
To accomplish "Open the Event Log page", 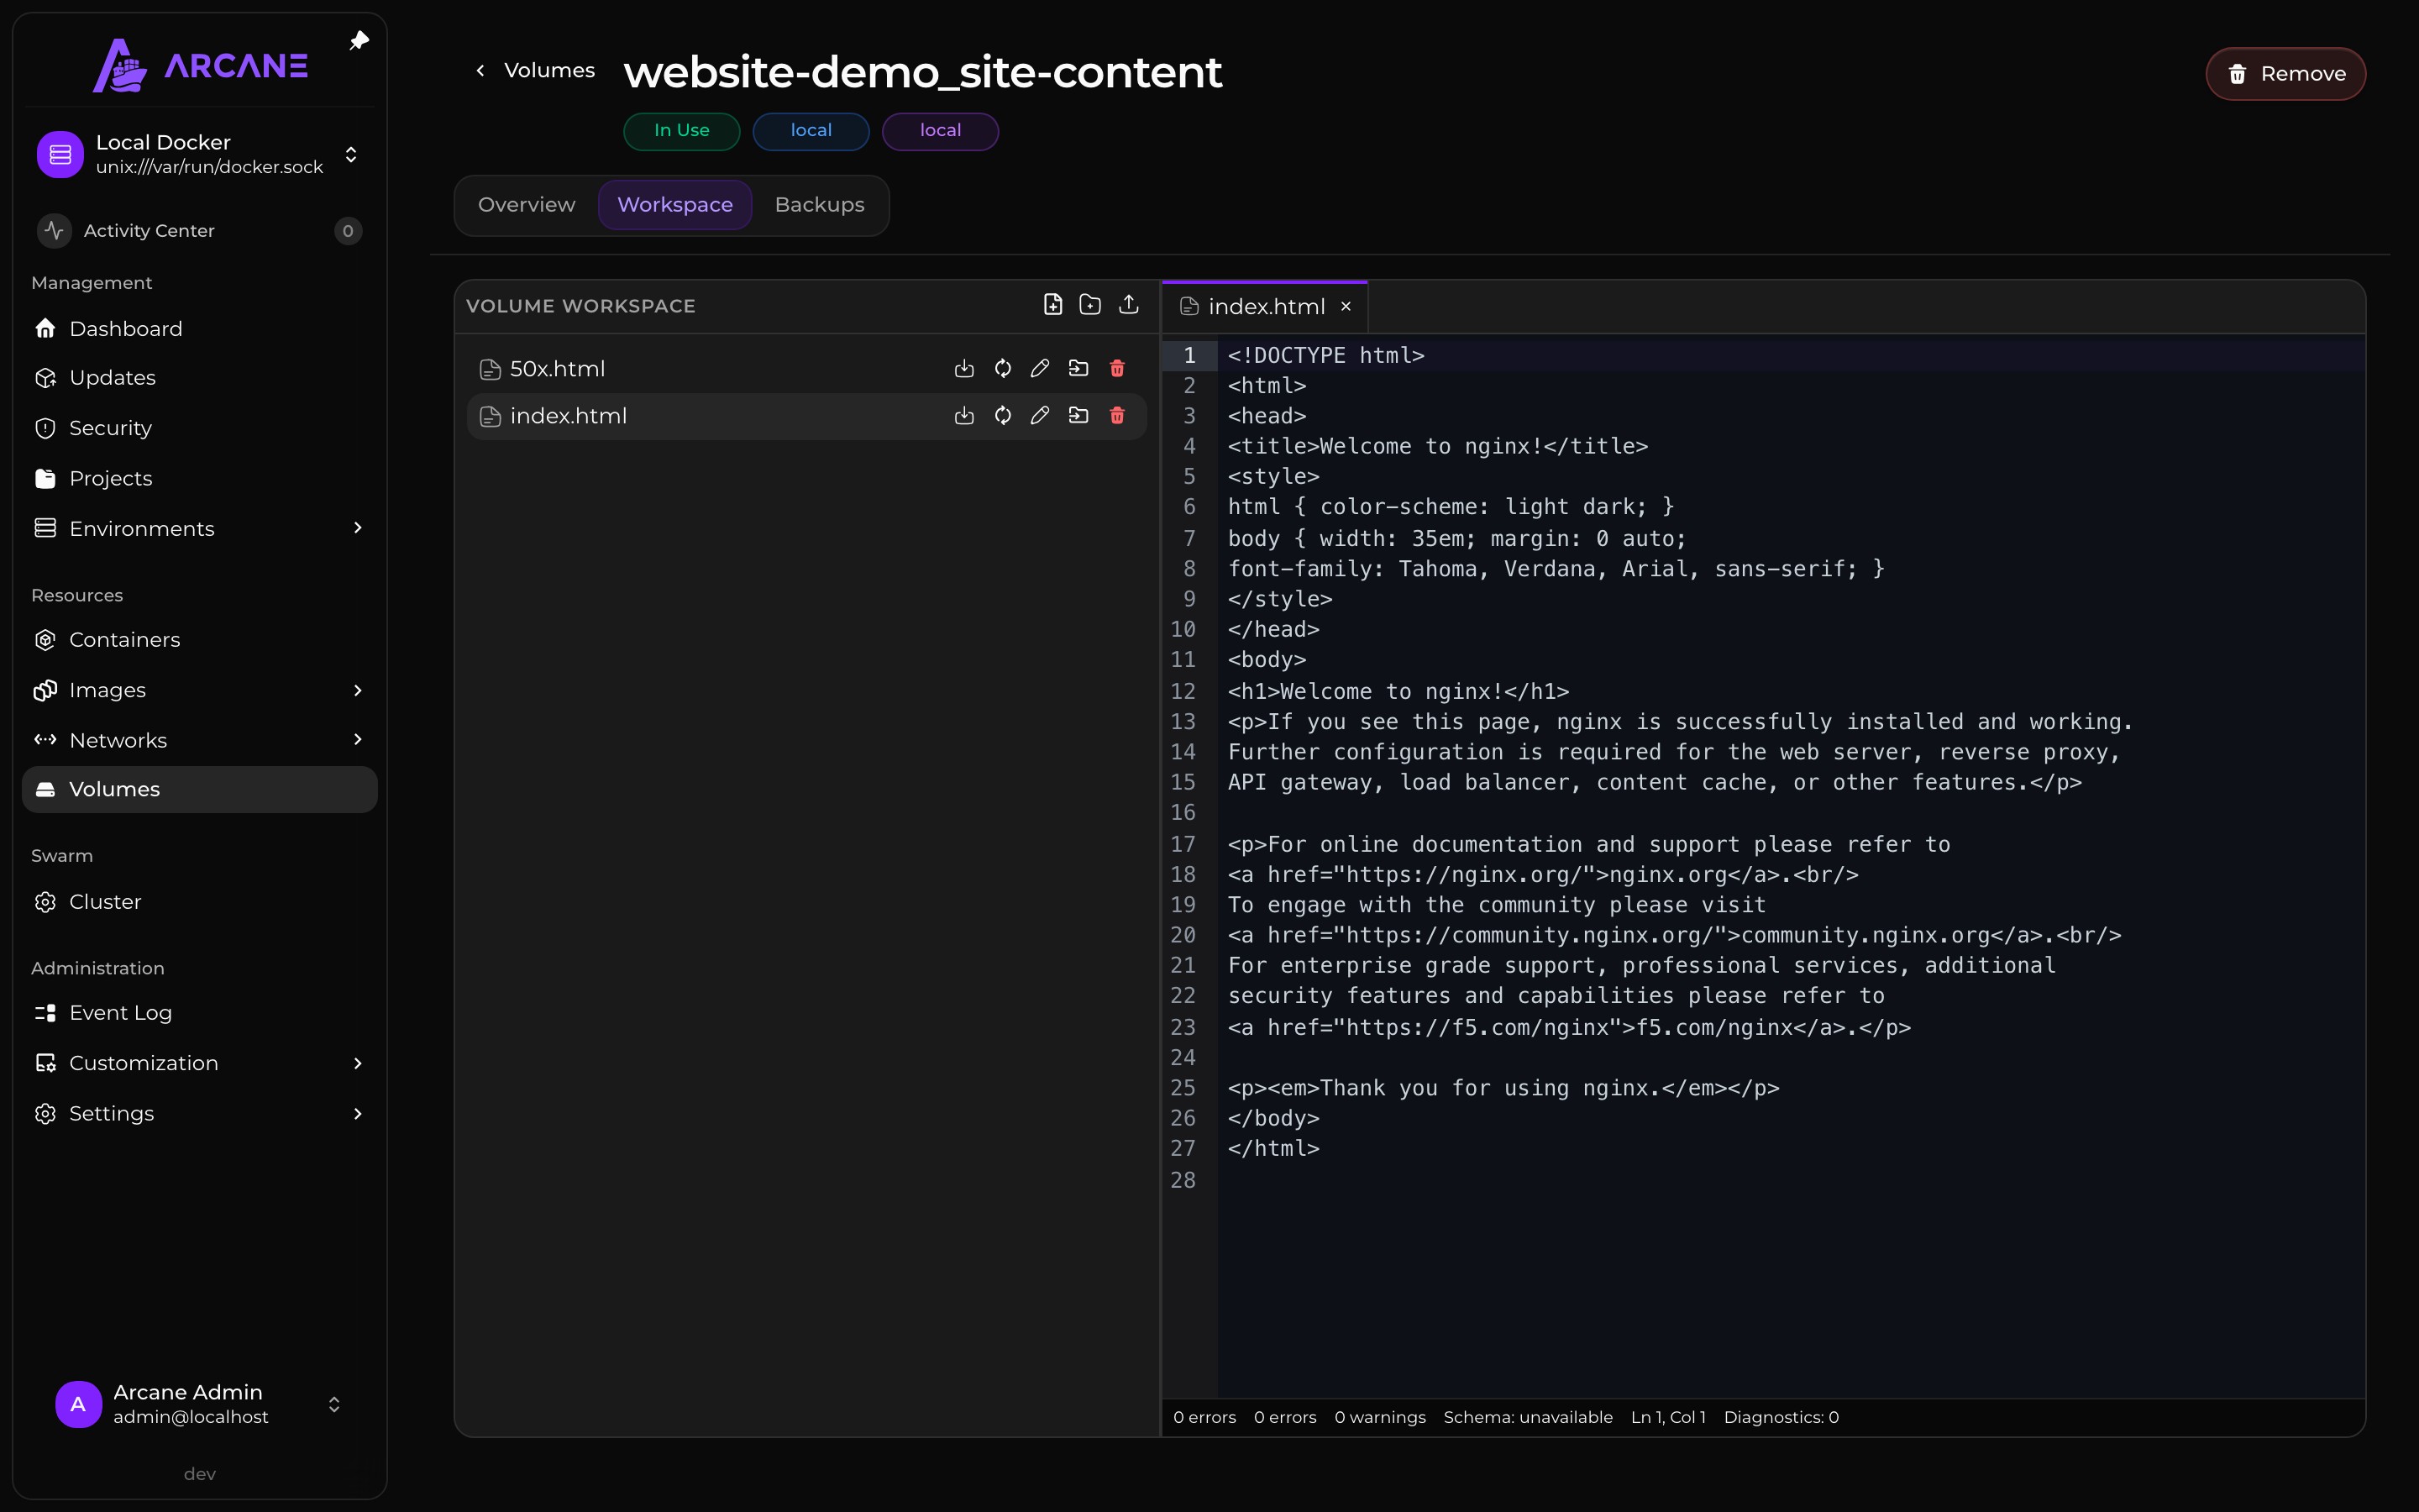I will click(x=200, y=1013).
